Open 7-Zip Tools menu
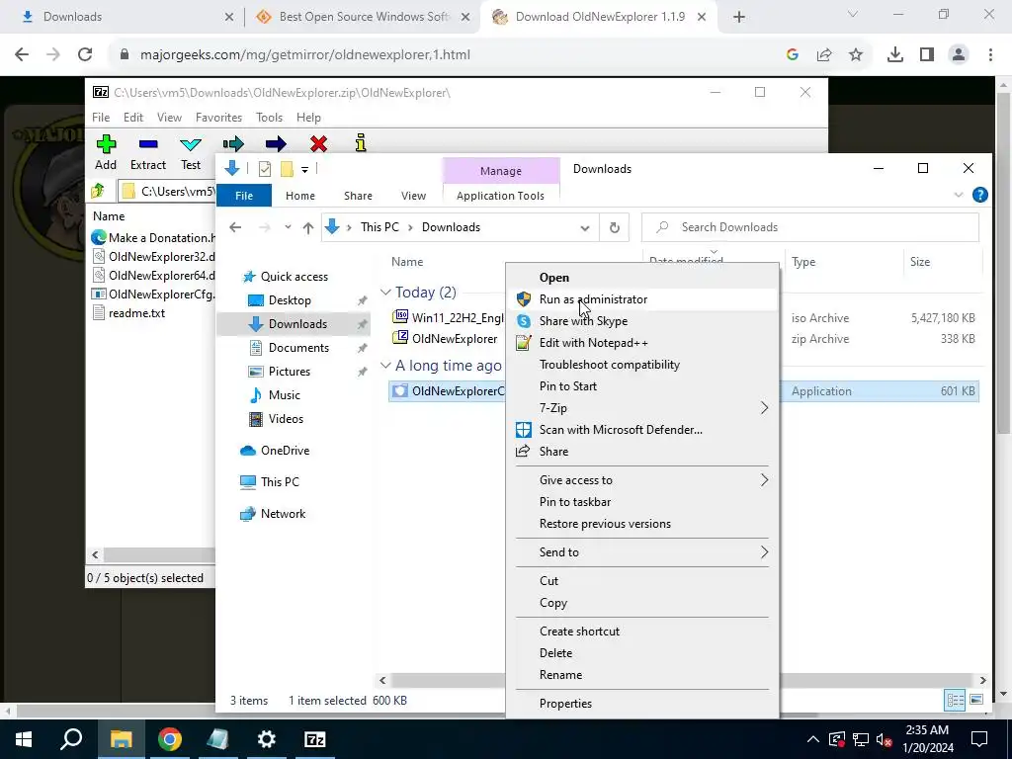 (x=269, y=118)
